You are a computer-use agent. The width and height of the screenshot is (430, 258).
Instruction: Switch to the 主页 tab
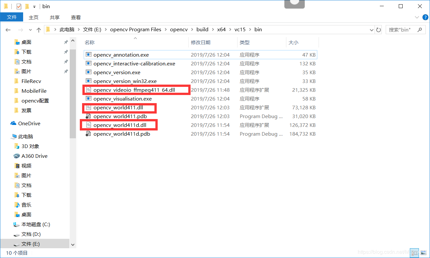tap(34, 17)
